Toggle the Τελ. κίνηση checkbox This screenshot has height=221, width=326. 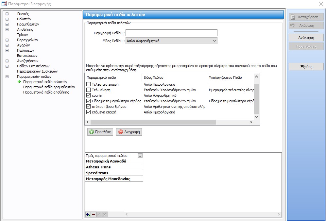point(88,90)
